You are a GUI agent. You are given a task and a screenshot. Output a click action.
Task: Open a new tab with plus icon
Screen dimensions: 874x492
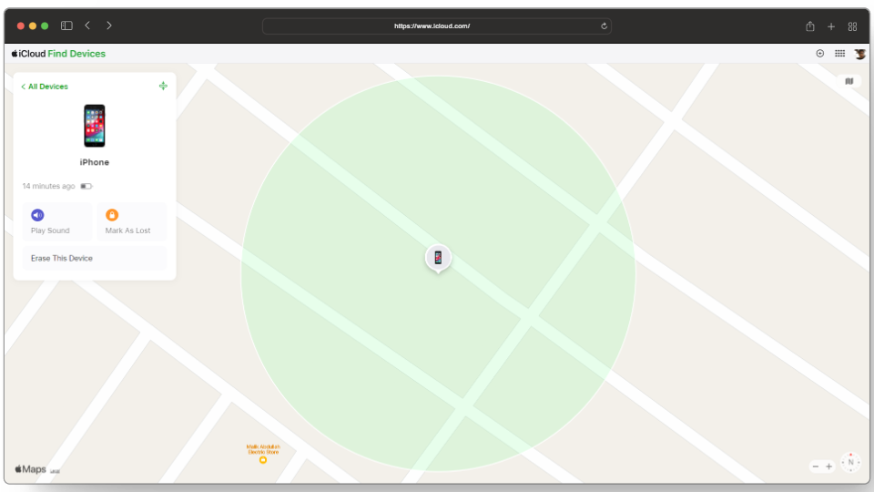click(831, 26)
